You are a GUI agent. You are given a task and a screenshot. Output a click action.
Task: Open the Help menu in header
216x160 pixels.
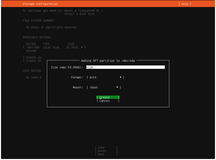[186, 4]
